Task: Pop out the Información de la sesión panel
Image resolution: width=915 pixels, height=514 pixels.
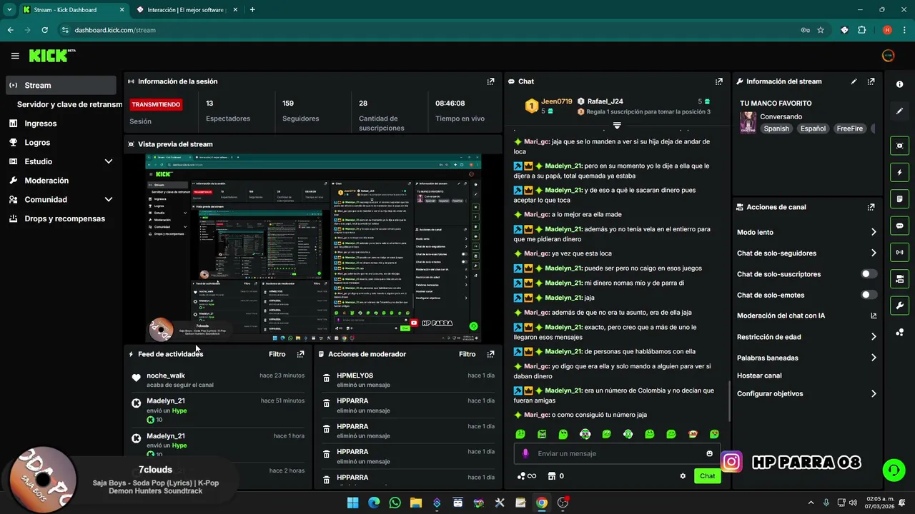Action: click(x=490, y=81)
